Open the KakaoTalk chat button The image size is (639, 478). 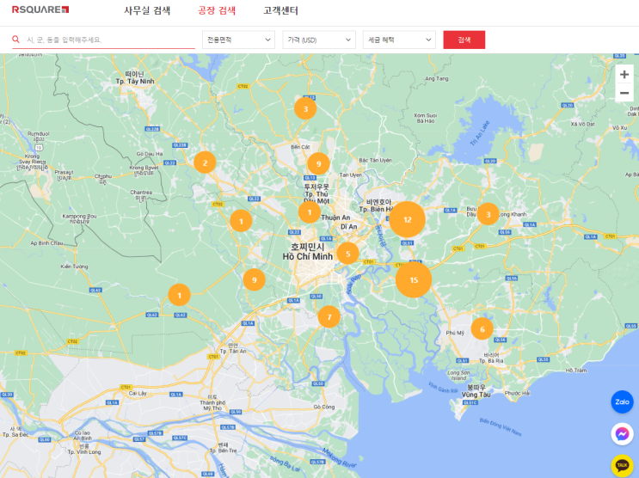point(622,465)
